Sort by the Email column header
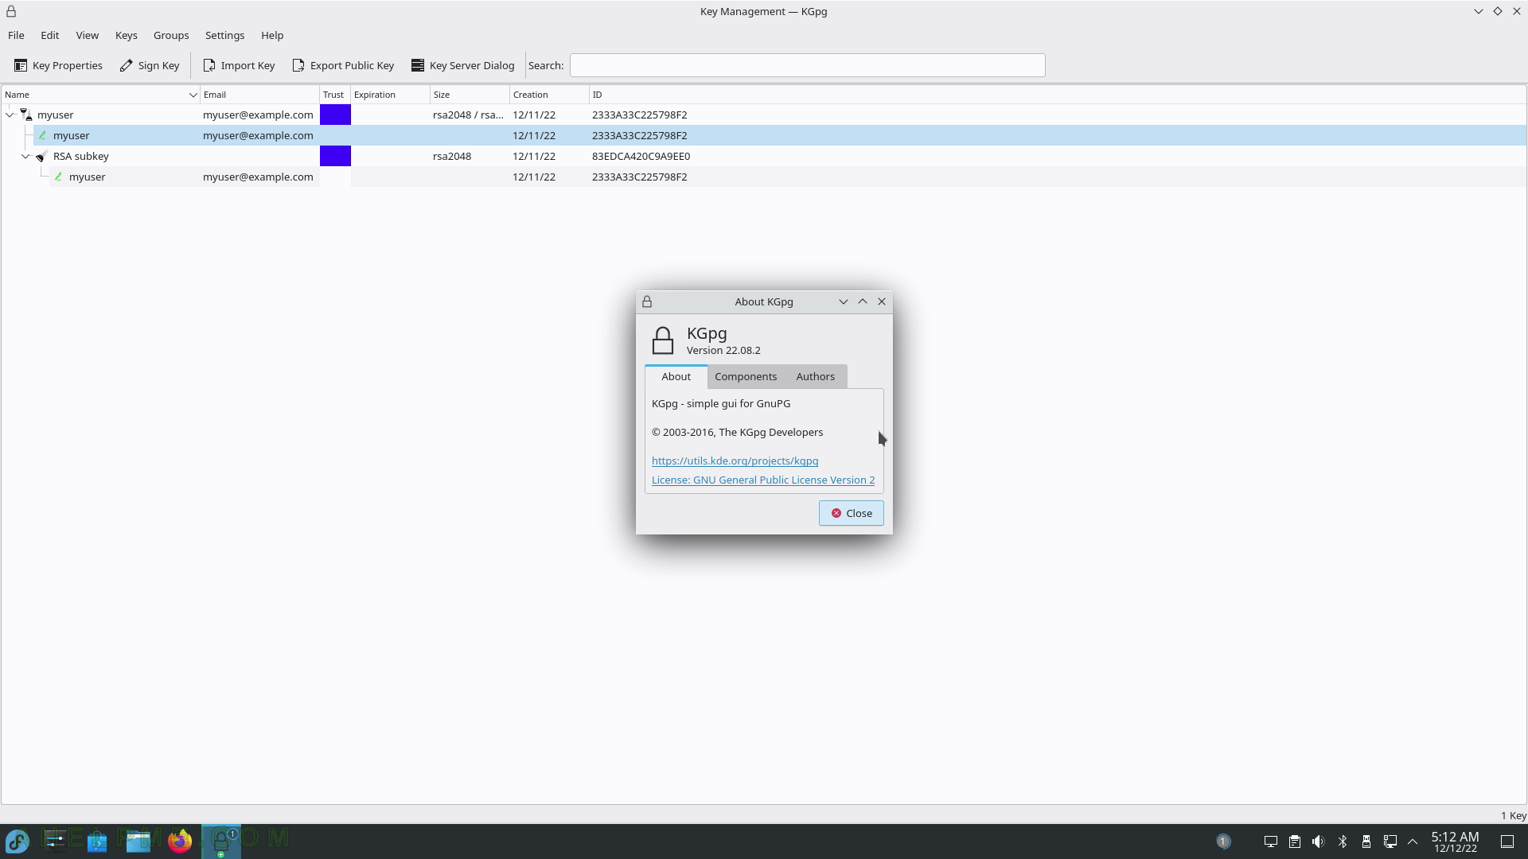Viewport: 1528px width, 859px height. point(259,95)
